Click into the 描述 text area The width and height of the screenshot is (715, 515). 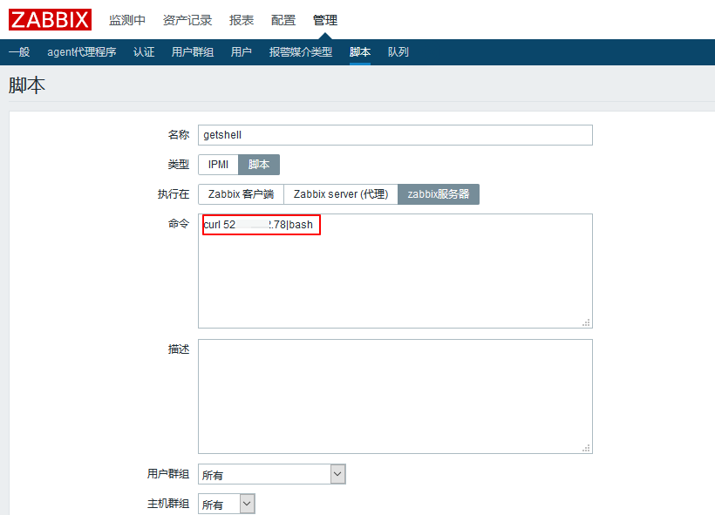tap(395, 396)
